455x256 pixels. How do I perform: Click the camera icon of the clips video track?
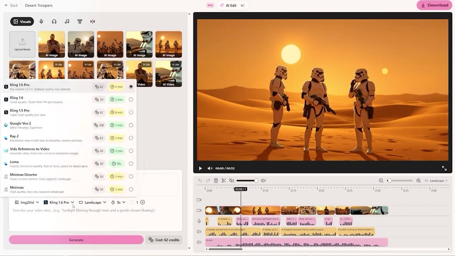(199, 210)
